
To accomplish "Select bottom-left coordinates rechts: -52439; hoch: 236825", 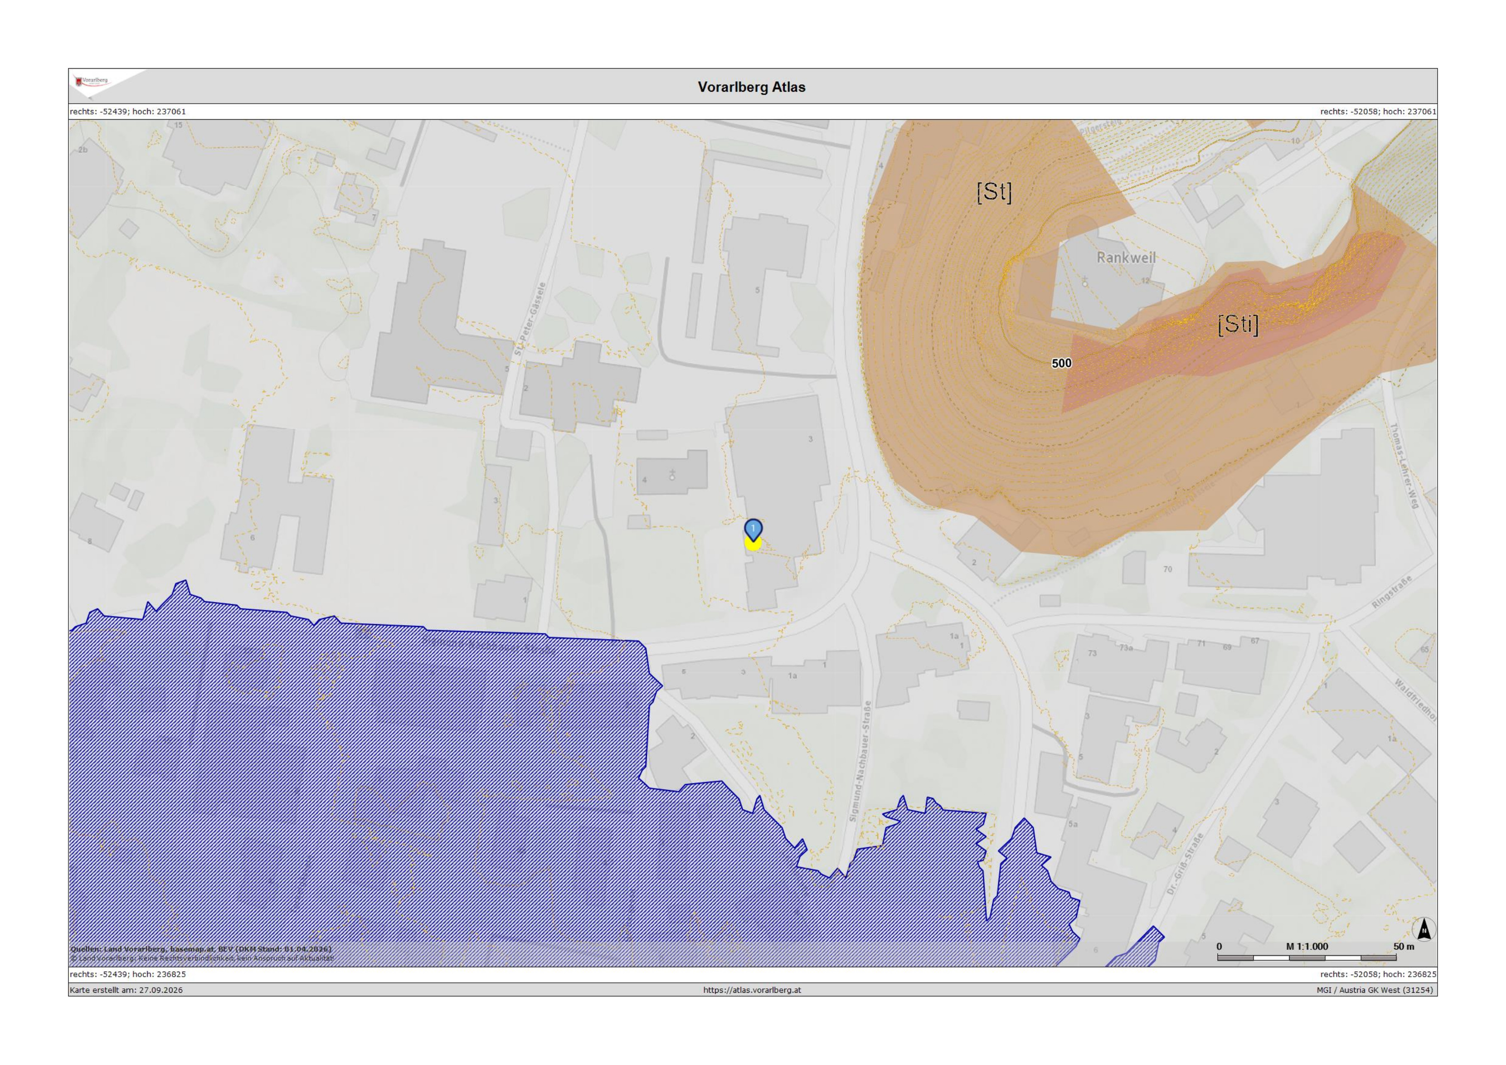I will click(128, 975).
